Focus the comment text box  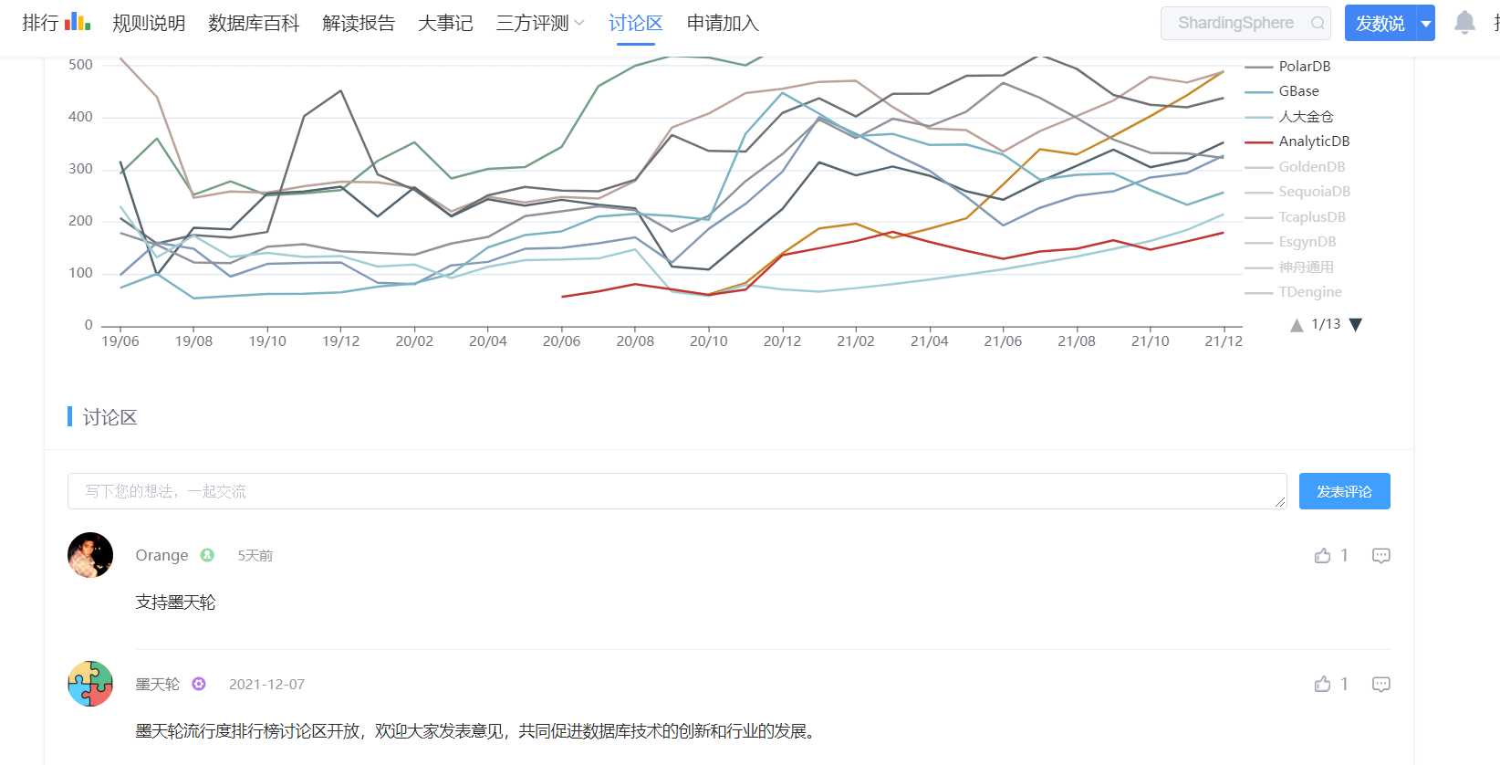[677, 491]
